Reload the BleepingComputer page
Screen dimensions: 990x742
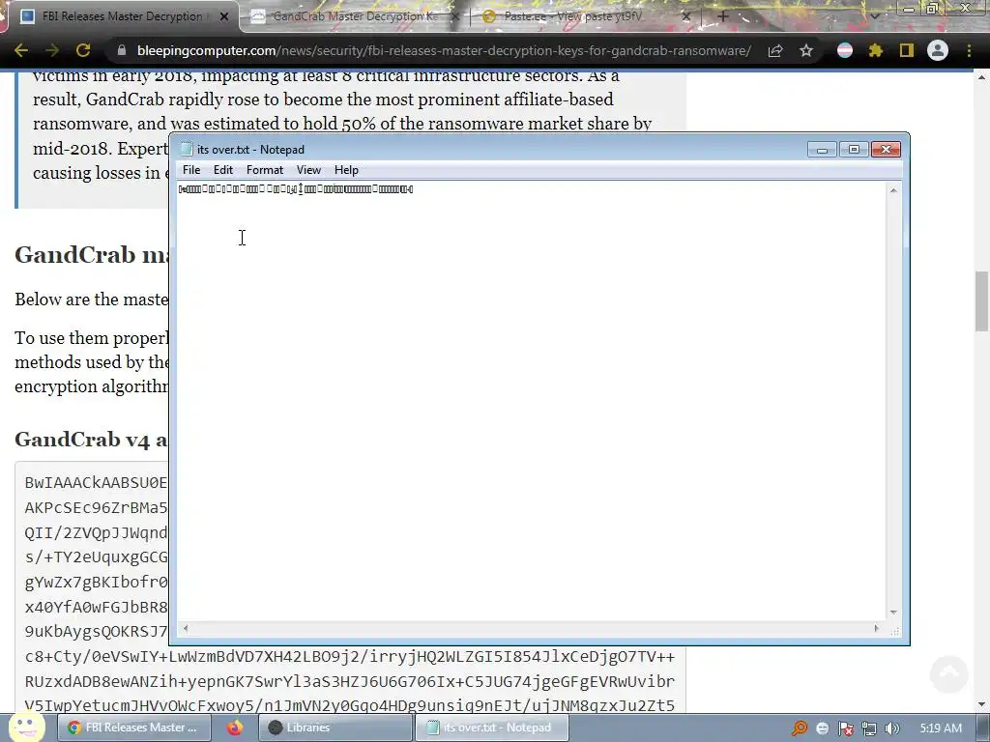pos(83,50)
